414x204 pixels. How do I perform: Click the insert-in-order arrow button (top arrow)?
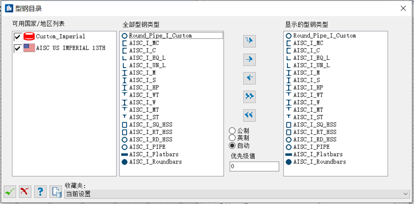click(x=249, y=41)
